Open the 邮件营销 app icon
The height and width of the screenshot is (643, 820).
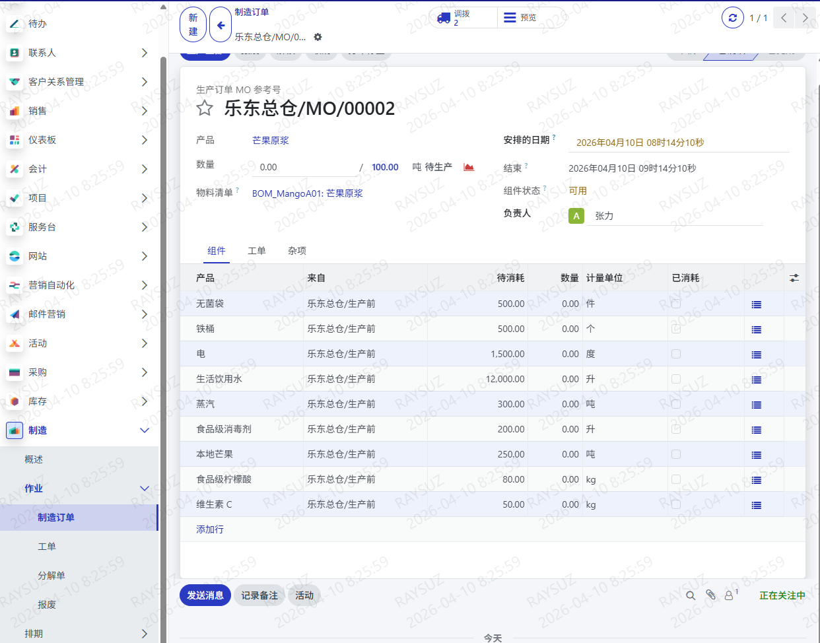[15, 314]
